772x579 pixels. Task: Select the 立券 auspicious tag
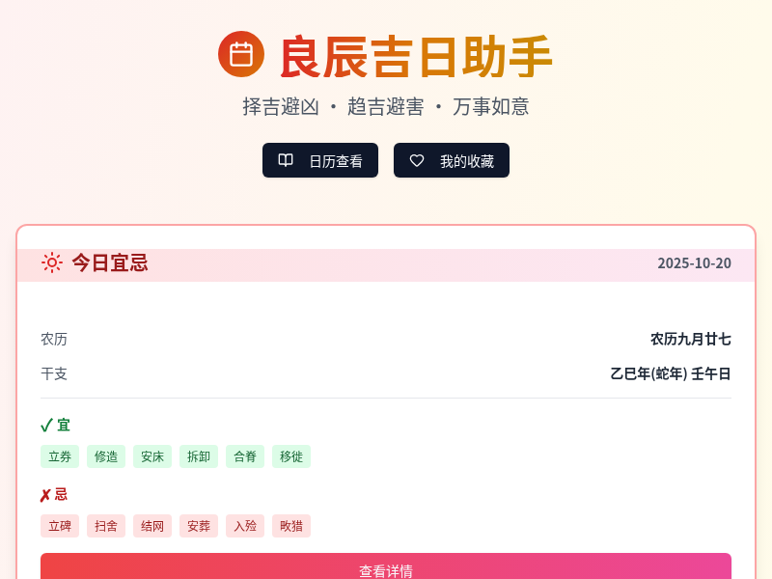[x=60, y=456]
